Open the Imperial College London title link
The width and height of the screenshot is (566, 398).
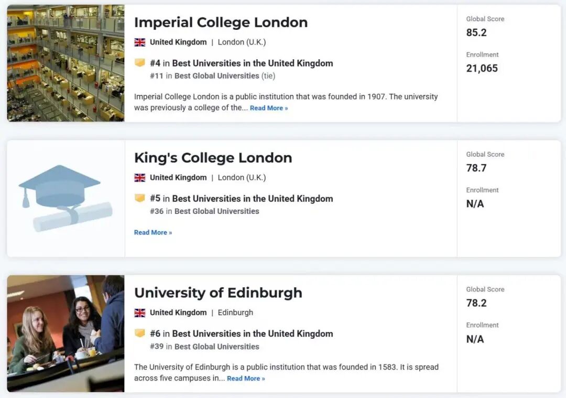[x=221, y=23]
